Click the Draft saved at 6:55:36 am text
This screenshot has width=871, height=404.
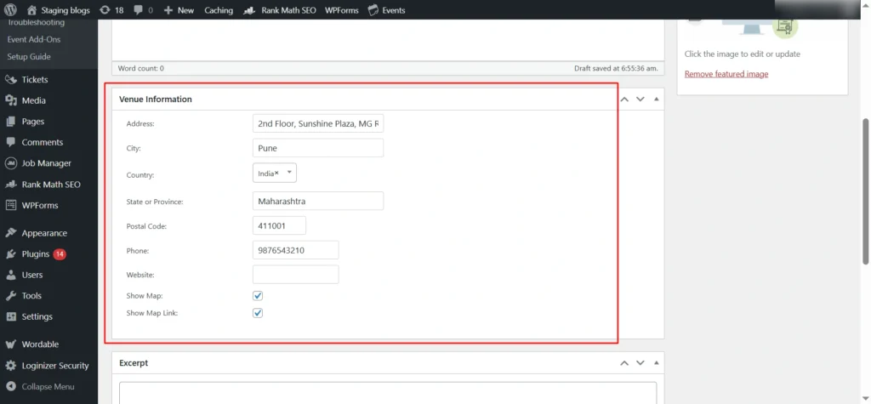pyautogui.click(x=616, y=68)
